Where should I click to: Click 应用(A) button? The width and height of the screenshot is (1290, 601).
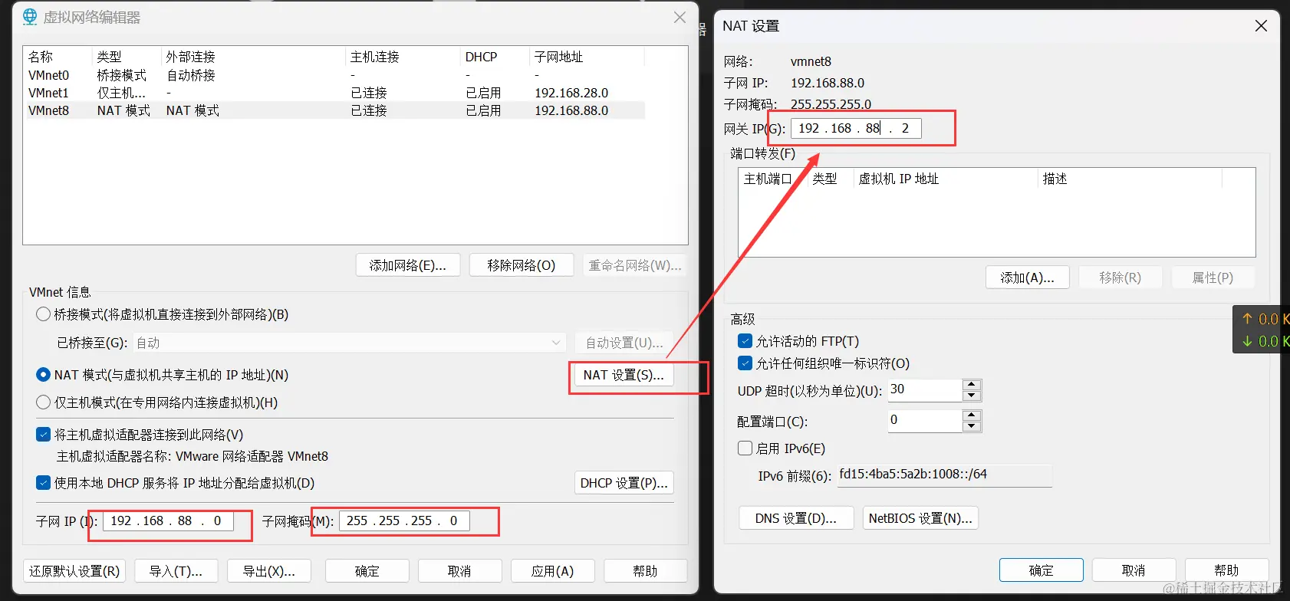coord(553,571)
